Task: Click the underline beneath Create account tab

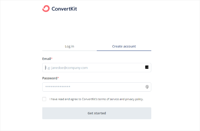Action: [x=124, y=51]
